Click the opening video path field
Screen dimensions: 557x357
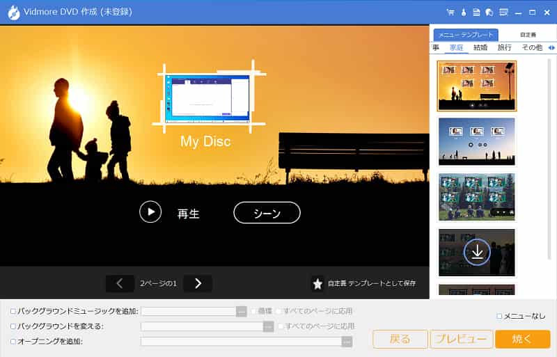[x=241, y=342]
